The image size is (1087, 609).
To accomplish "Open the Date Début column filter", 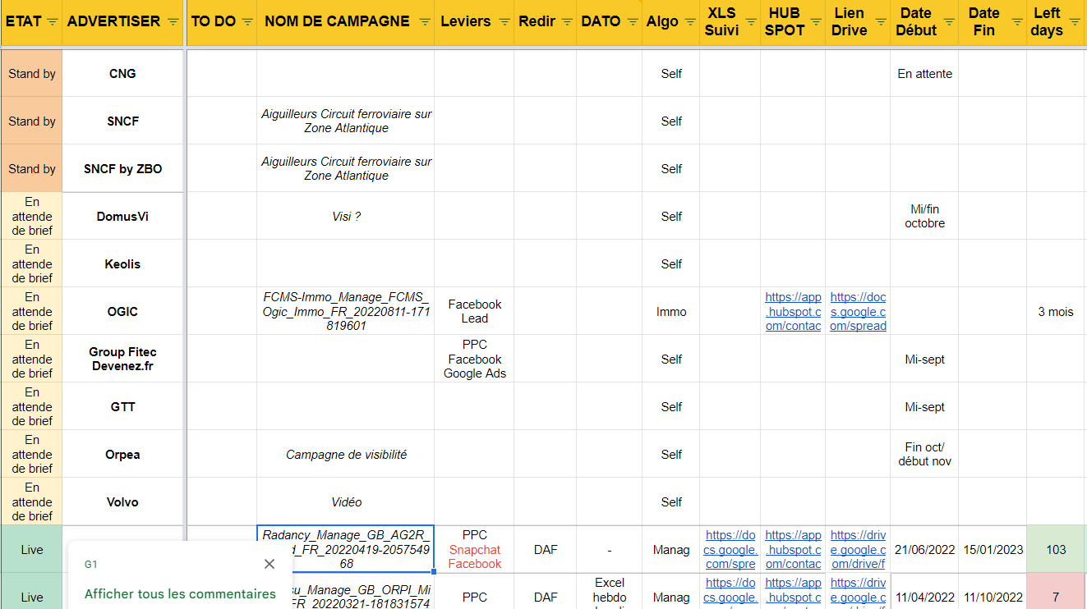I will click(949, 22).
